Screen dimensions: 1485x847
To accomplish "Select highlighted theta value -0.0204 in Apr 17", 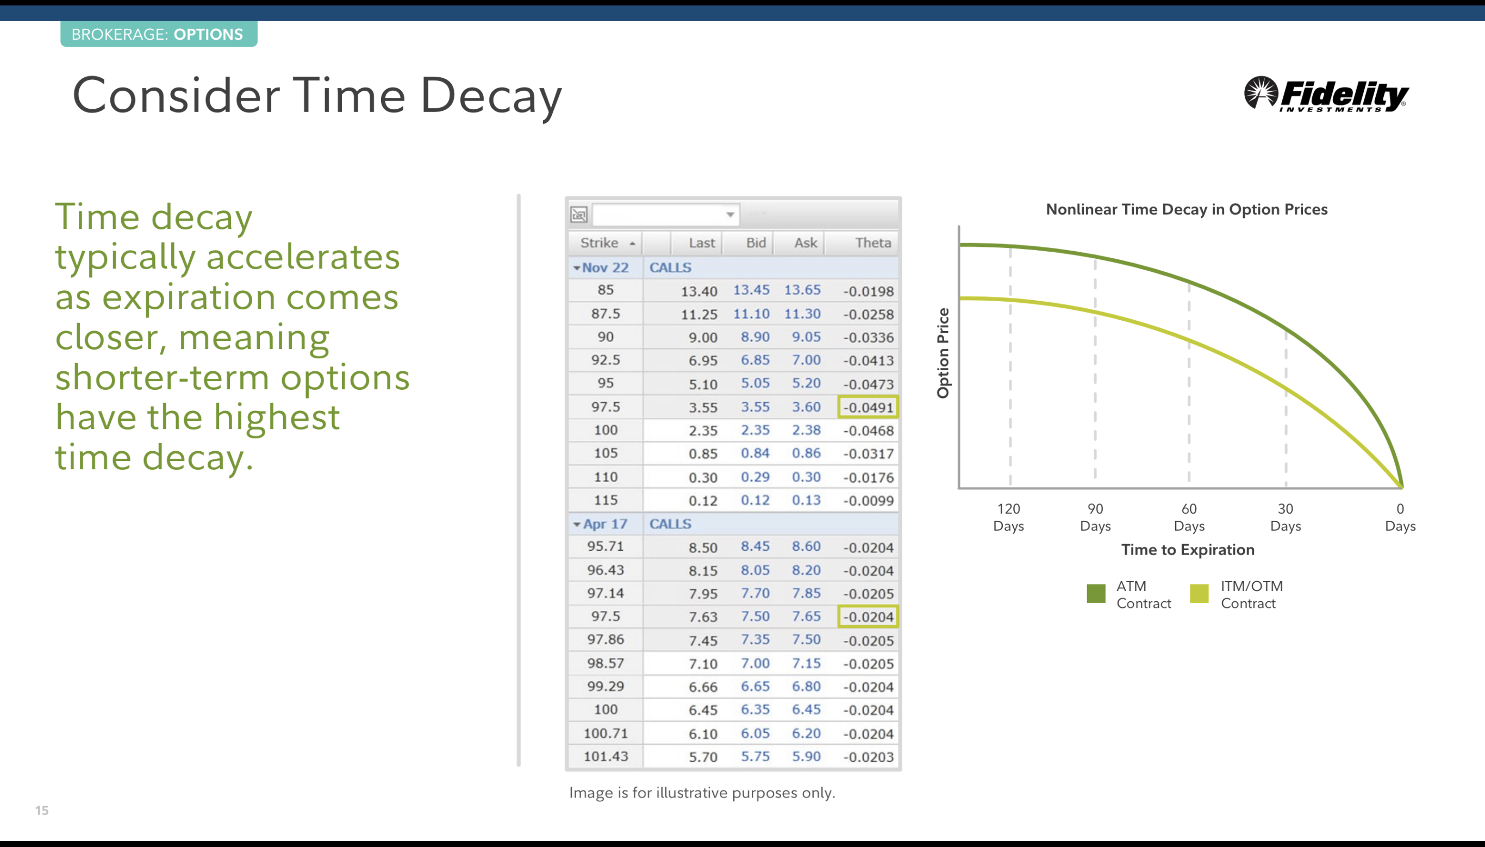I will click(868, 616).
